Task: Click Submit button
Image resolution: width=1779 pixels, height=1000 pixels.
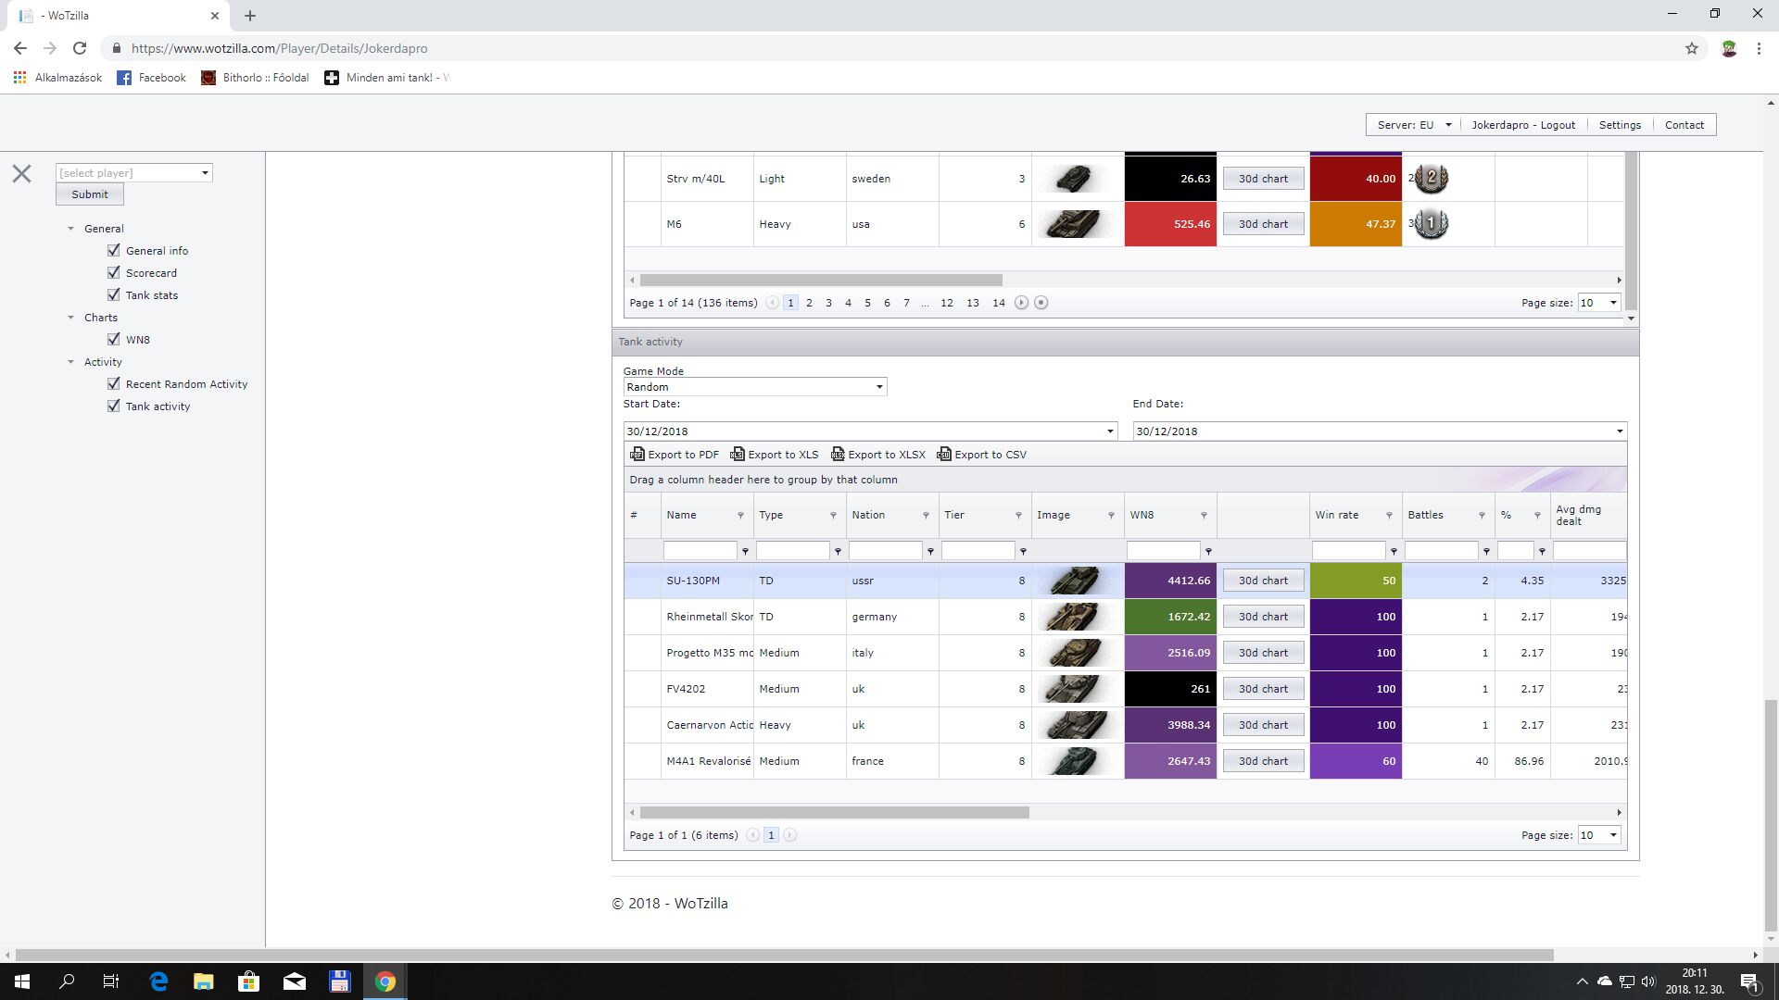Action: tap(90, 194)
